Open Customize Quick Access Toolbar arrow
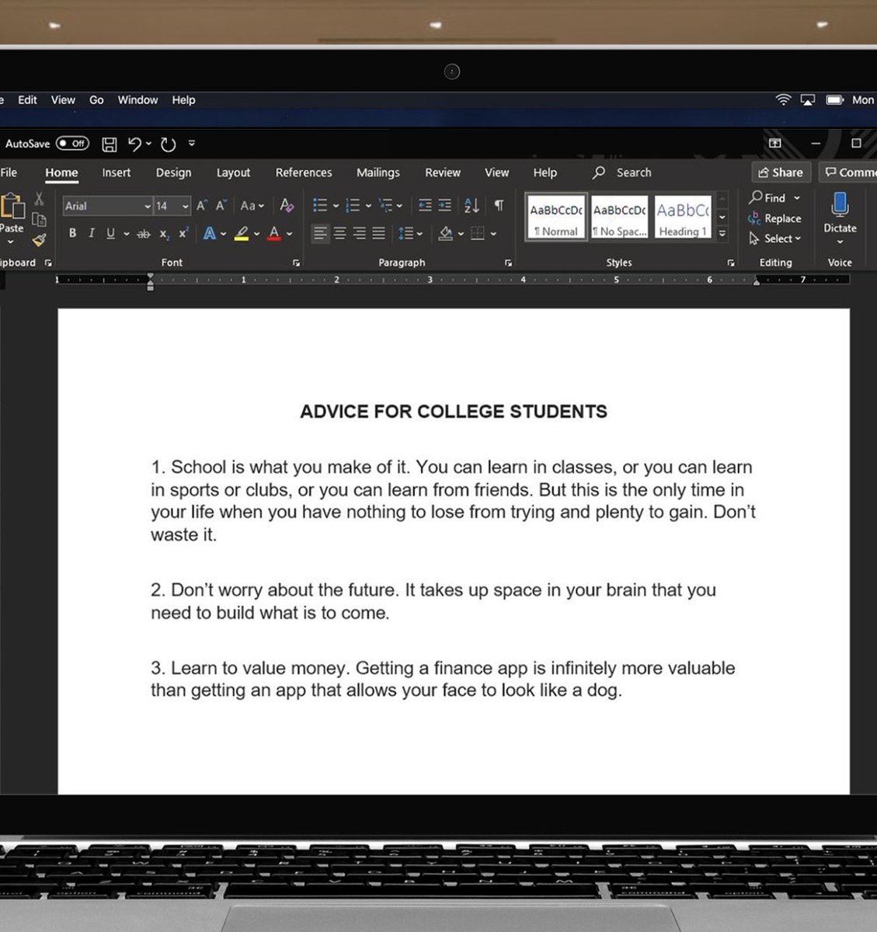877x932 pixels. point(192,143)
